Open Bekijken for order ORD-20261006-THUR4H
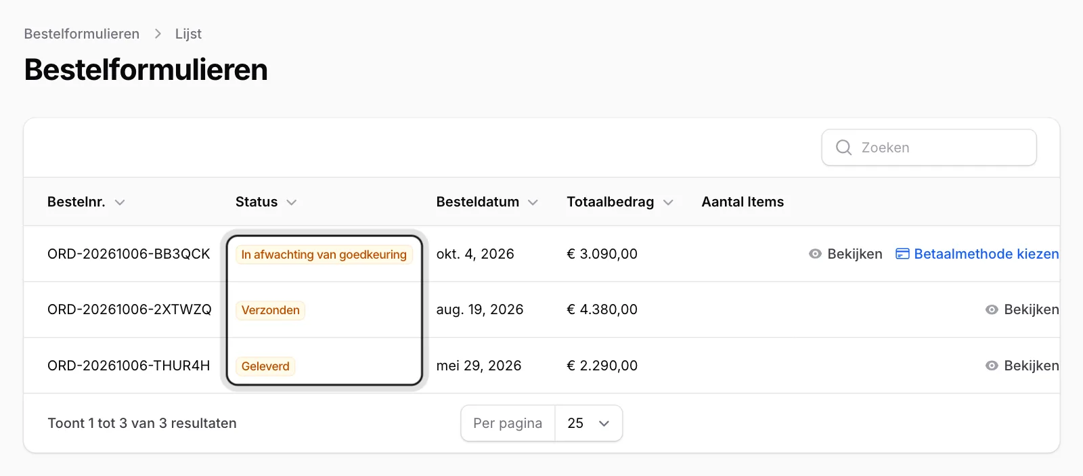Screen dimensions: 1083x476 tap(1022, 366)
